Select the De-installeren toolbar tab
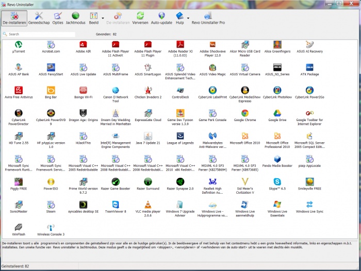Screen dimensions: 361x271 click(14, 18)
